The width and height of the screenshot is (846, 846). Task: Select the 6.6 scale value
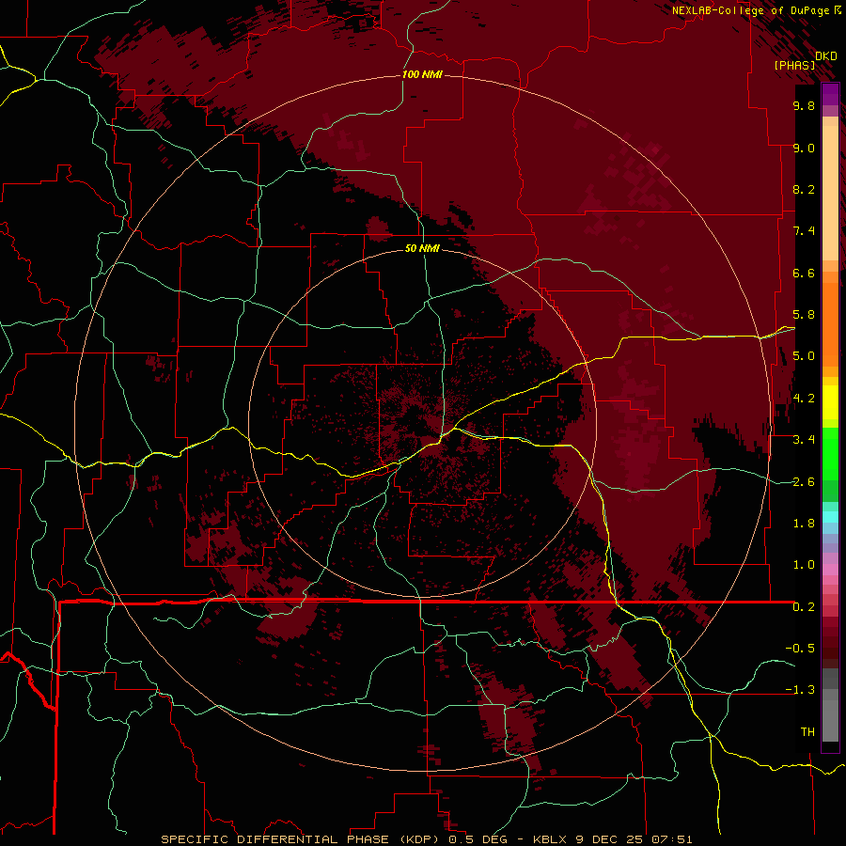pyautogui.click(x=804, y=273)
